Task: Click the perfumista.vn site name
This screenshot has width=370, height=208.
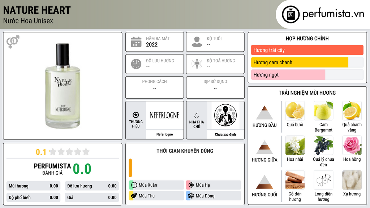Action: point(333,14)
